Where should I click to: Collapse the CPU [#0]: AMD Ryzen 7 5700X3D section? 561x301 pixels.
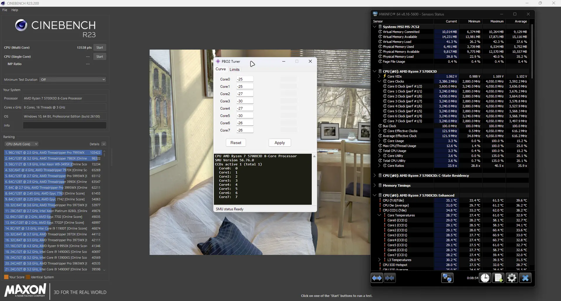click(375, 71)
